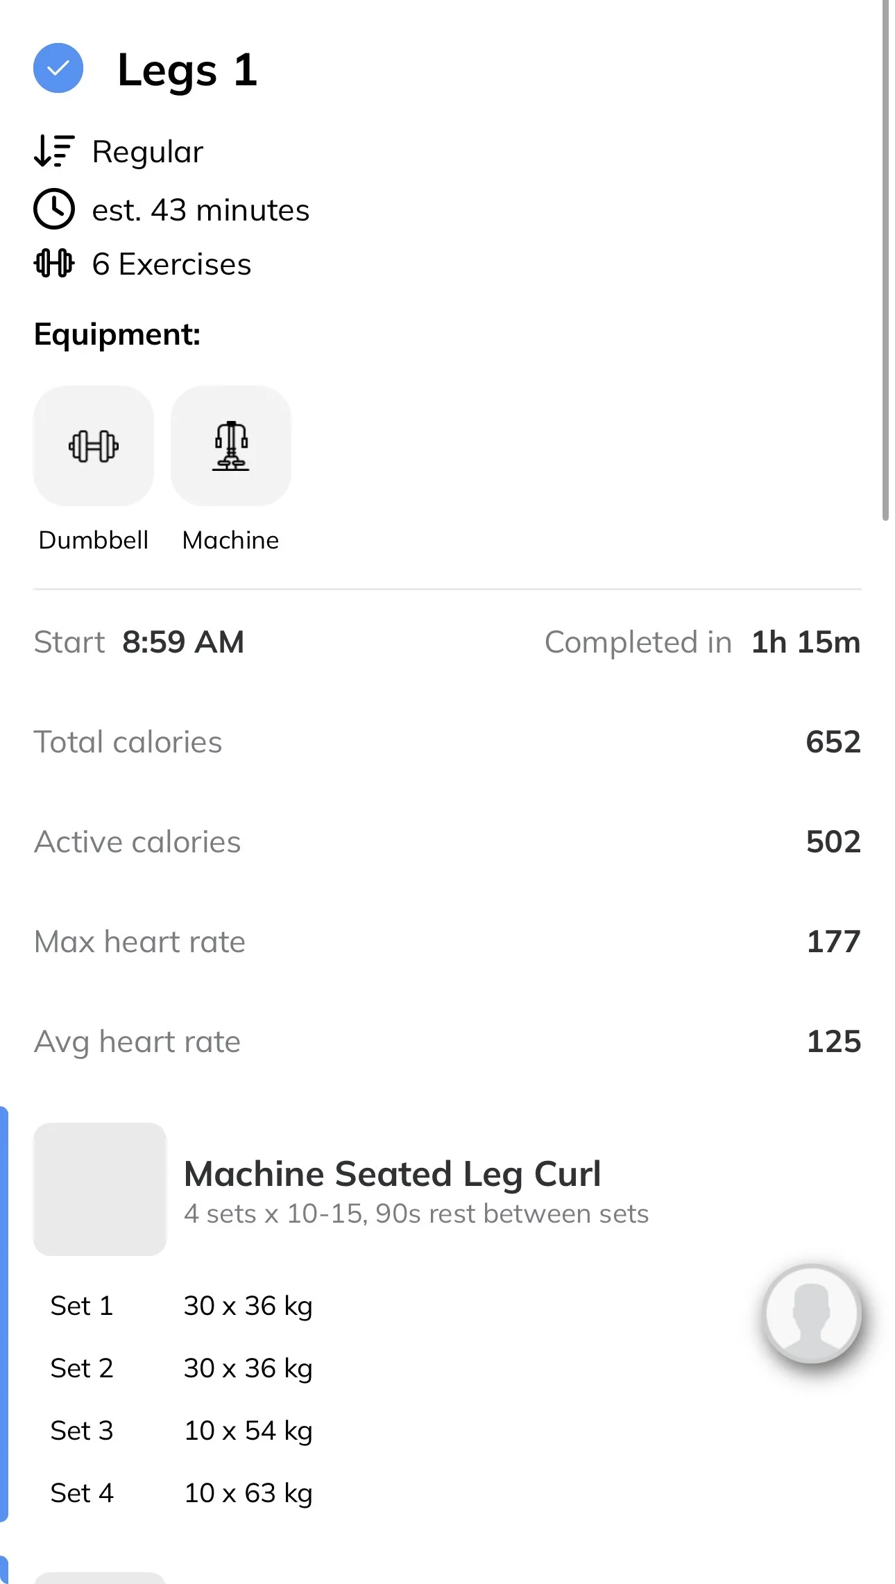Screen dimensions: 895x1584
Task: Tap the Avg heart rate value 125
Action: pyautogui.click(x=834, y=1042)
